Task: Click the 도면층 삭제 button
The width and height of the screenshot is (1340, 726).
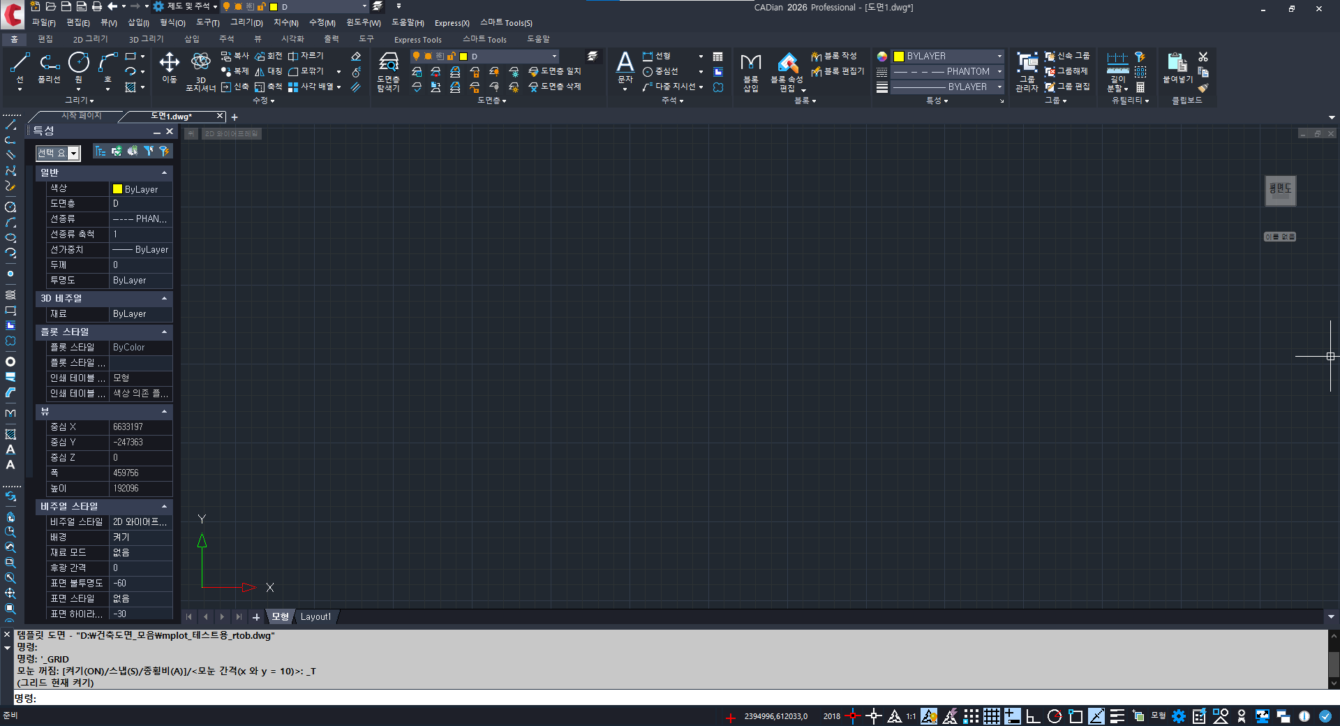Action: coord(555,87)
